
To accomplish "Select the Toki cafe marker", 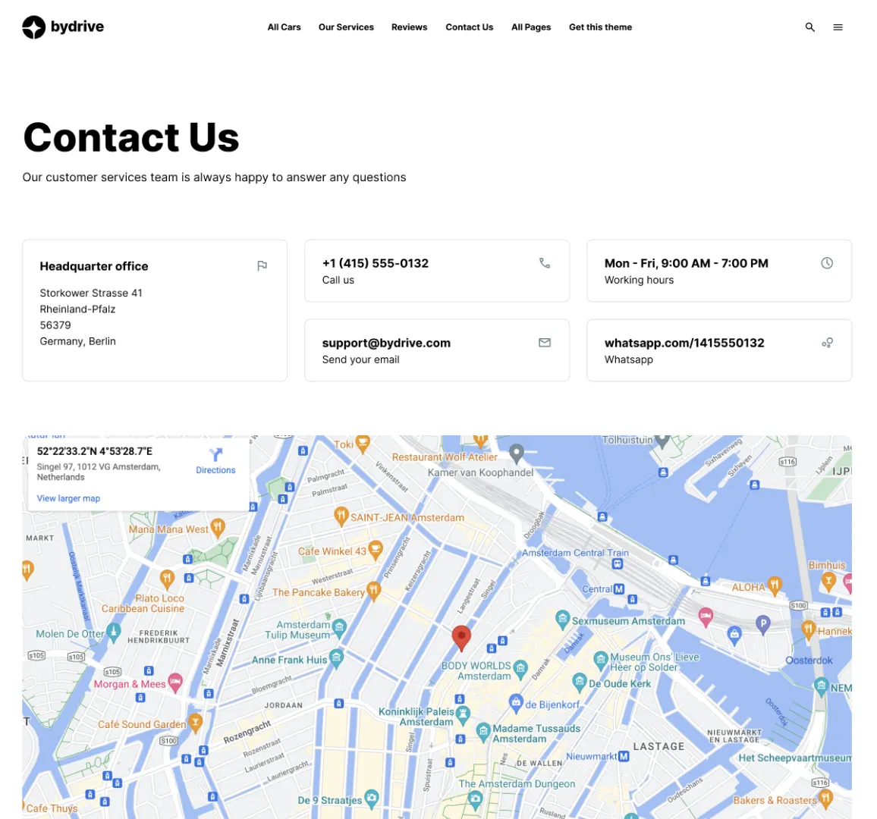I will click(x=363, y=444).
